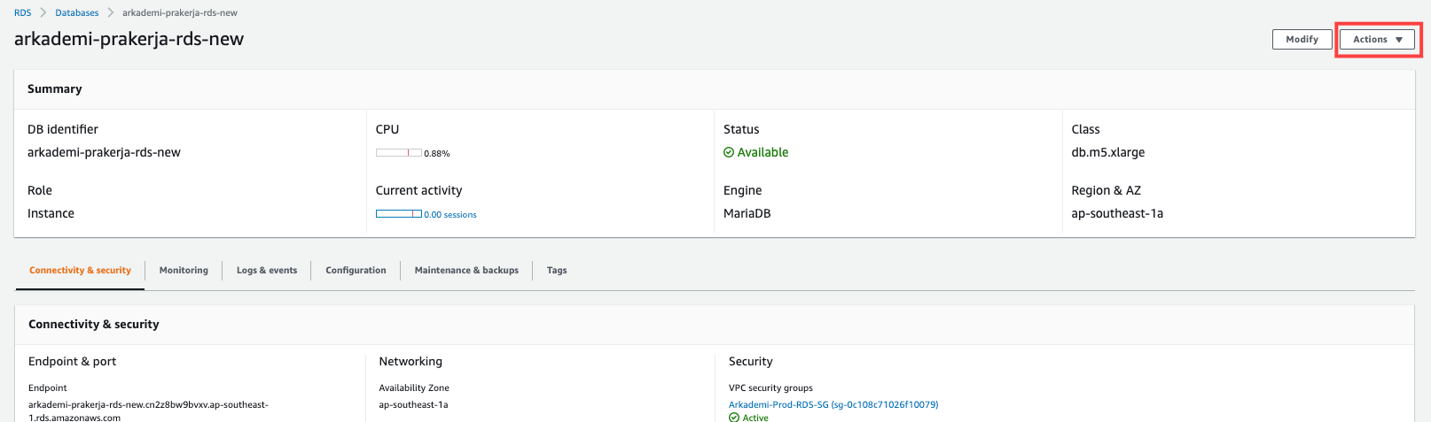The height and width of the screenshot is (422, 1431).
Task: Click the Active security group check icon
Action: pyautogui.click(x=734, y=418)
